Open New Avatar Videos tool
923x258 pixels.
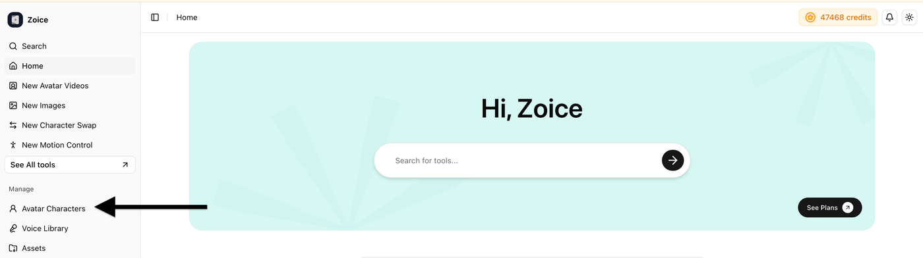coord(70,86)
